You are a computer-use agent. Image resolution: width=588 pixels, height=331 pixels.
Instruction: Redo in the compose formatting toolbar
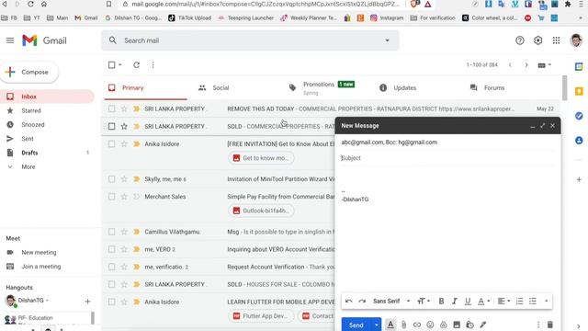point(362,301)
